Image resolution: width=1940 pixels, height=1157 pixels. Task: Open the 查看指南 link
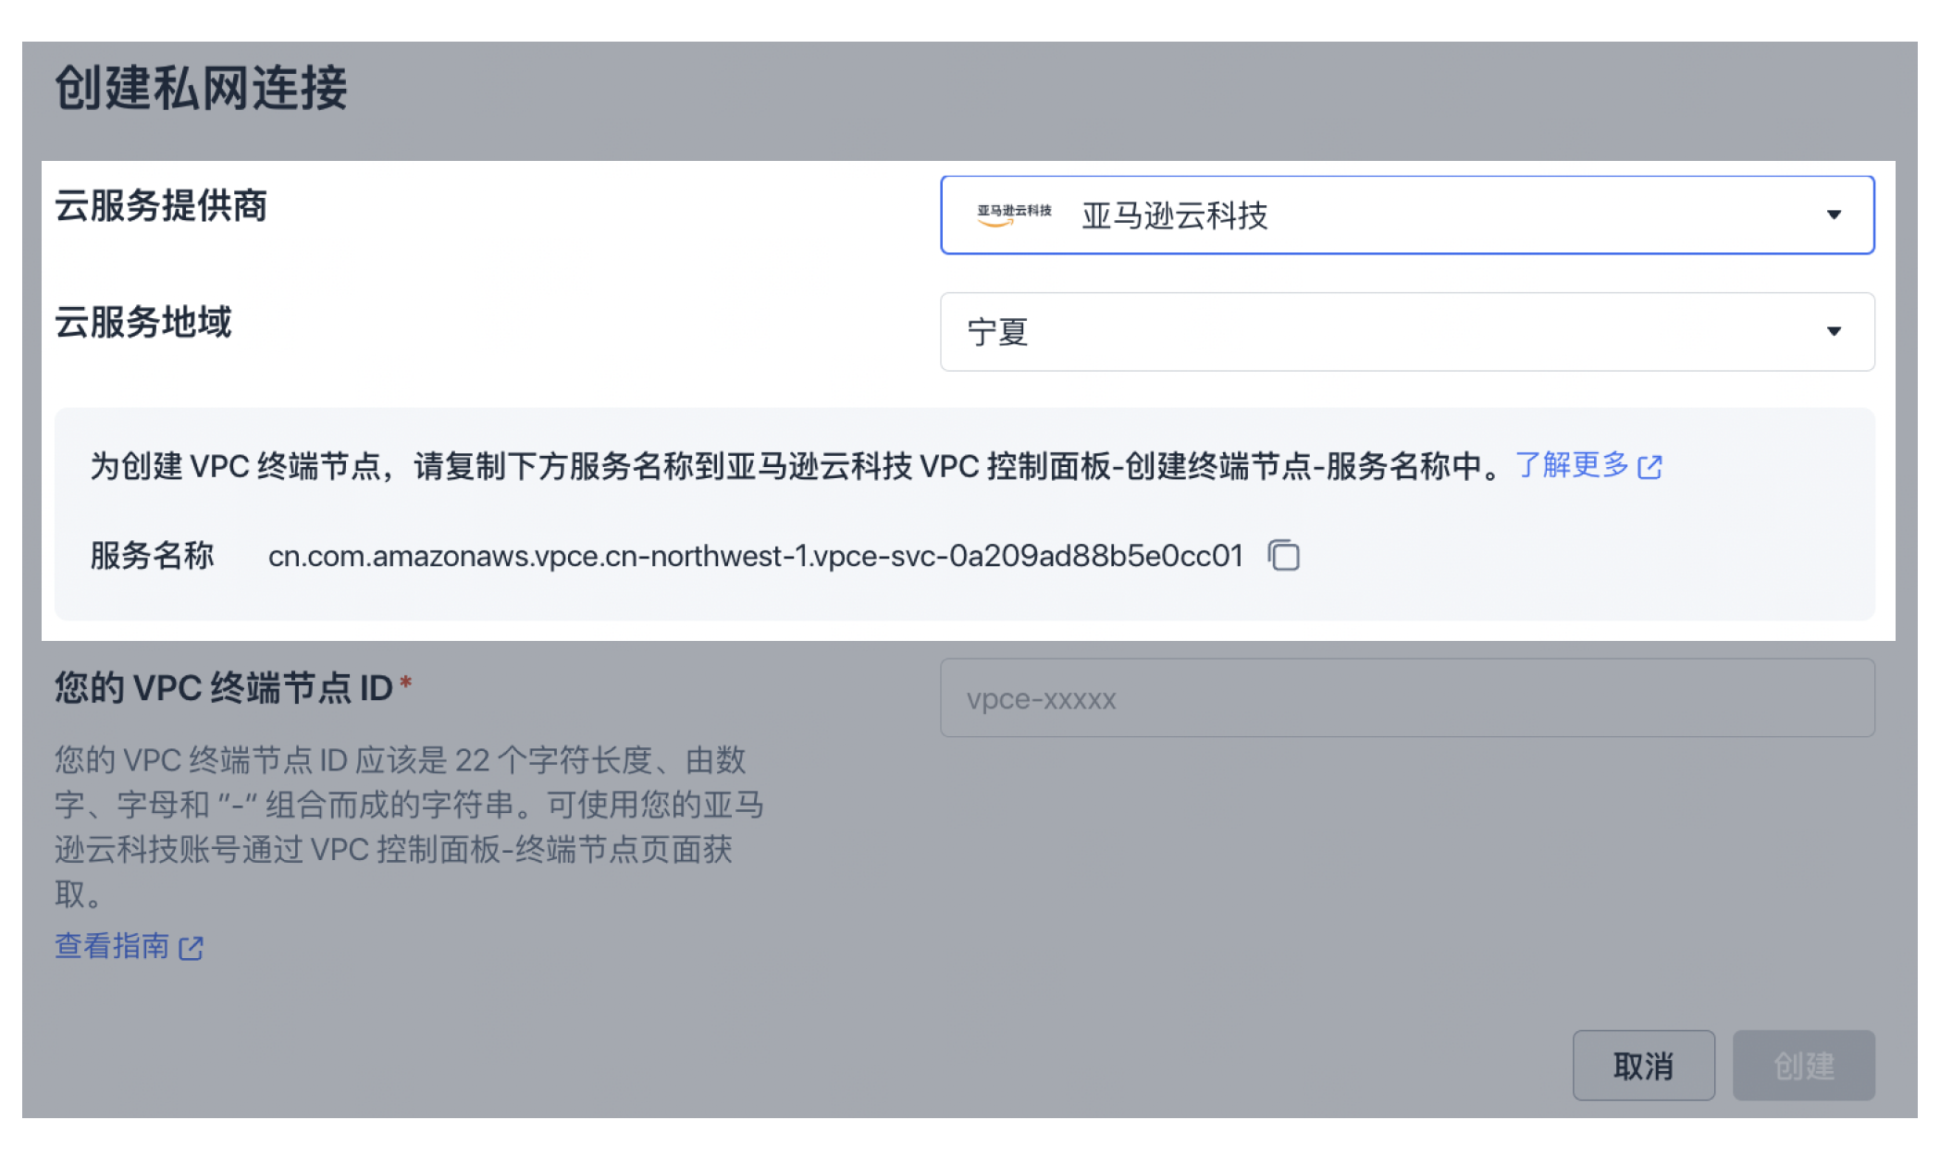(129, 946)
